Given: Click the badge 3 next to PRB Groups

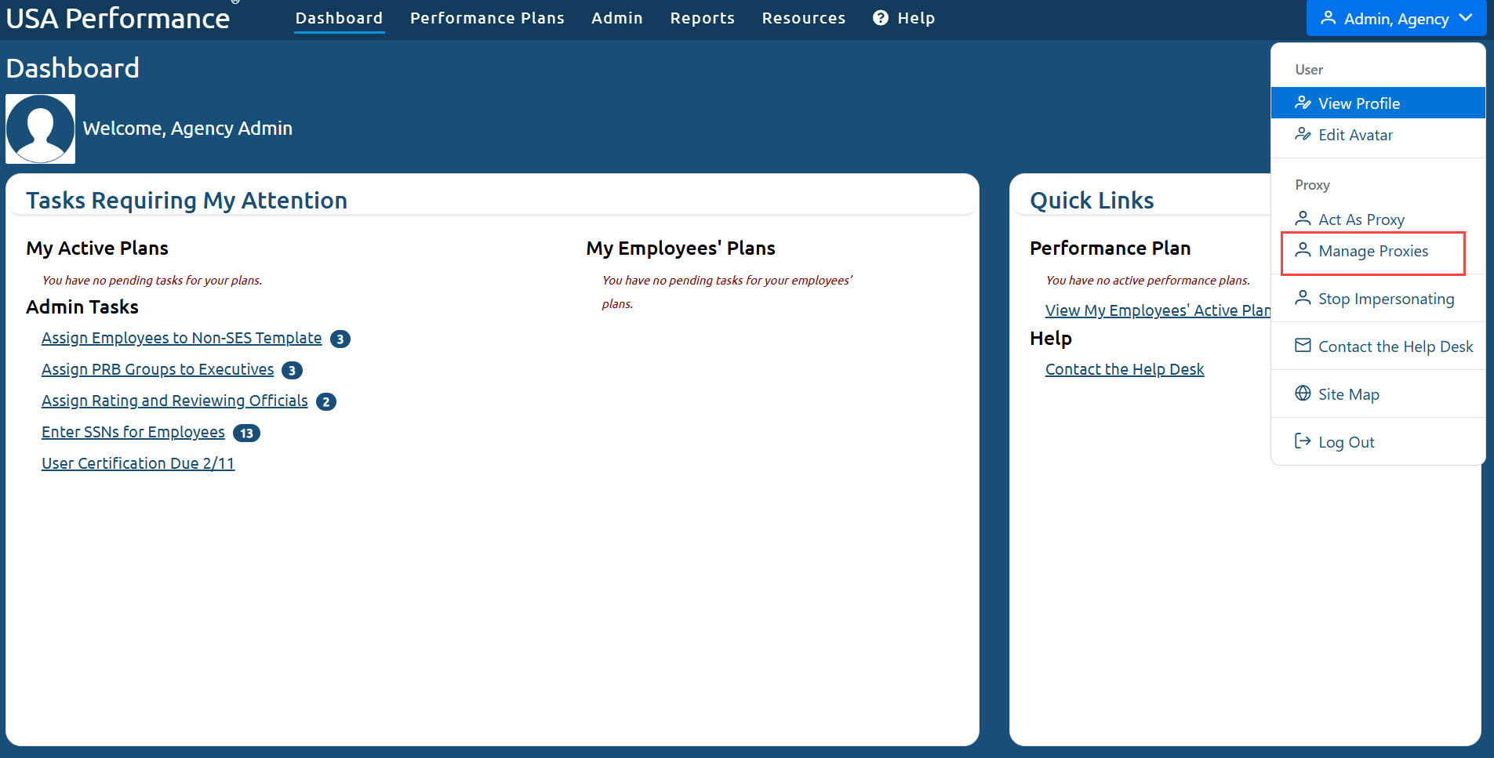Looking at the screenshot, I should (x=293, y=370).
